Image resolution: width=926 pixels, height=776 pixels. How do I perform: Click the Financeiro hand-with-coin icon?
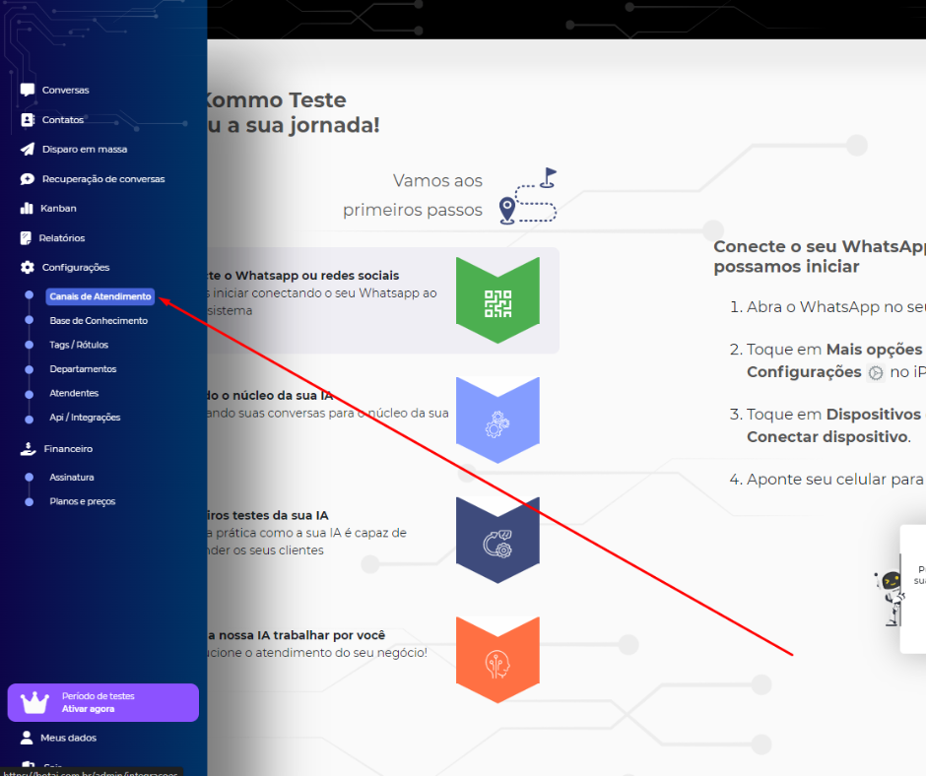click(x=28, y=449)
